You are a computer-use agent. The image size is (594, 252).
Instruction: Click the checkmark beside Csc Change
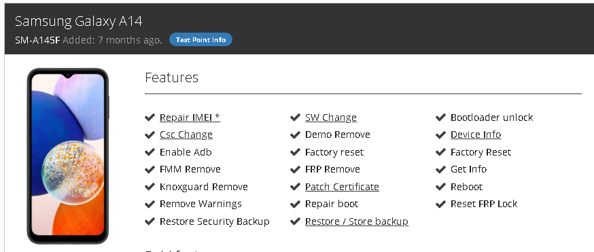coord(150,134)
